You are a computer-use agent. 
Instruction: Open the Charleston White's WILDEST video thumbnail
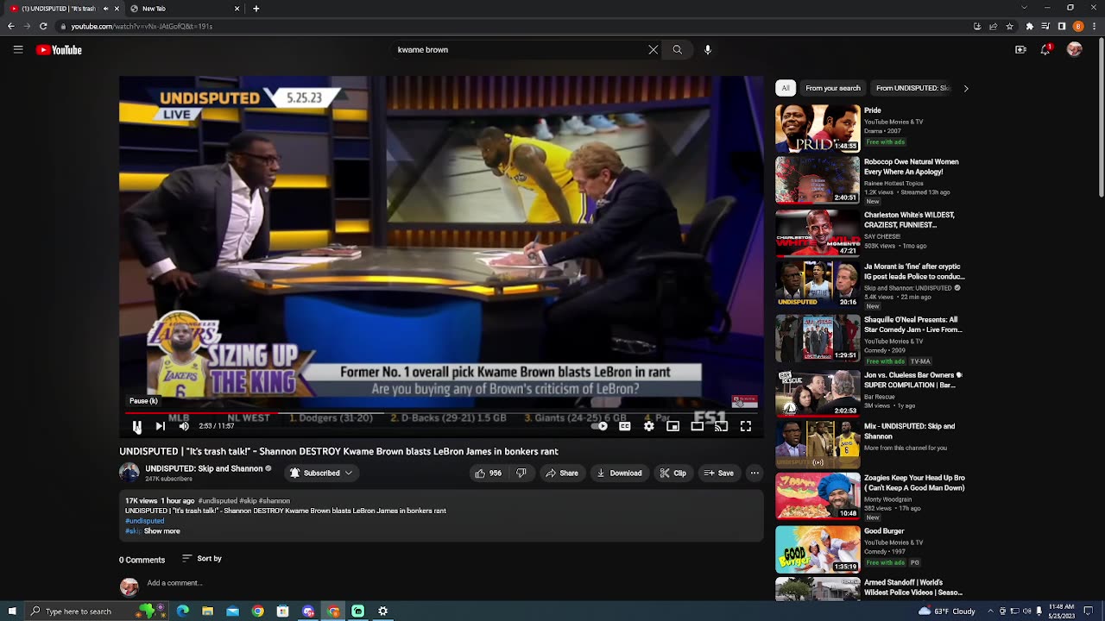tap(818, 233)
